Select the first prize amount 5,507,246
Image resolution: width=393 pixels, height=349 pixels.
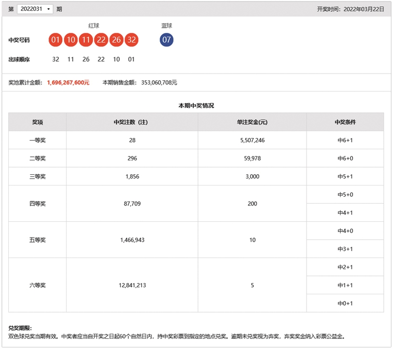[x=252, y=140]
